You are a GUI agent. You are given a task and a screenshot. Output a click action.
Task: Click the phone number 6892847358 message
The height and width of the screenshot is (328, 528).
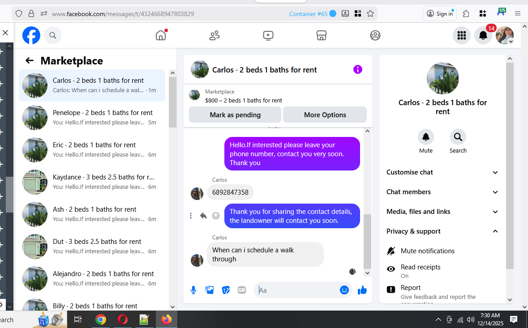click(230, 192)
